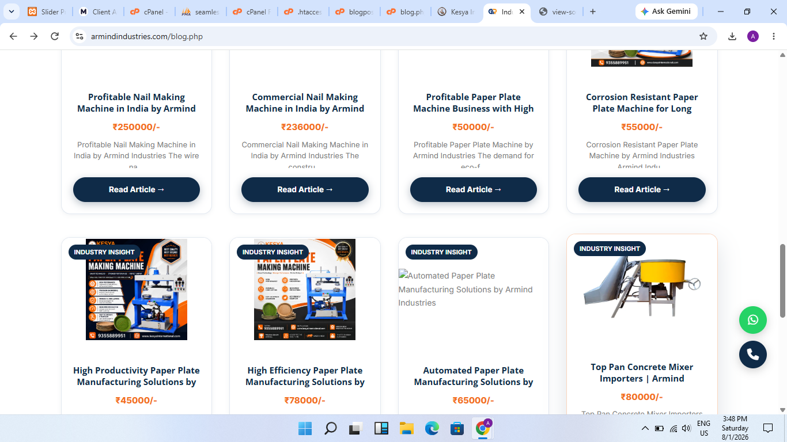Switch to Kesya tab

(457, 12)
